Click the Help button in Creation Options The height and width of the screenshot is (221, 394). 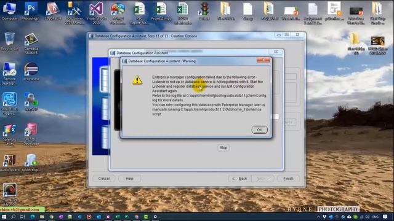129,179
